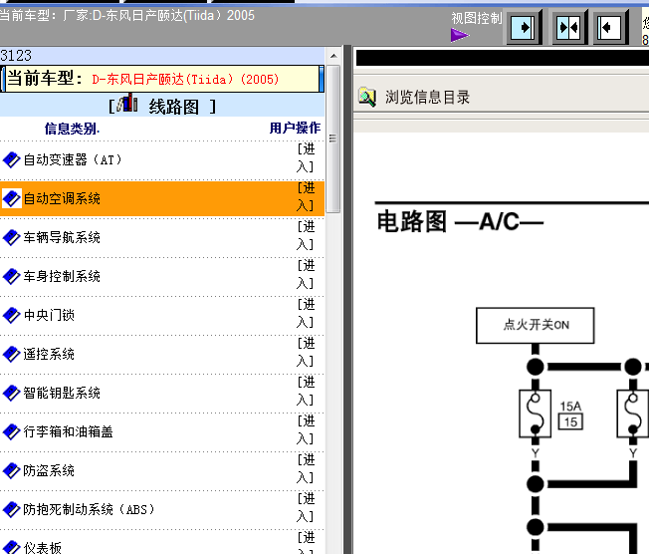Open [进入] for 防盗系统
Screen dimensions: 649x554
(306, 468)
